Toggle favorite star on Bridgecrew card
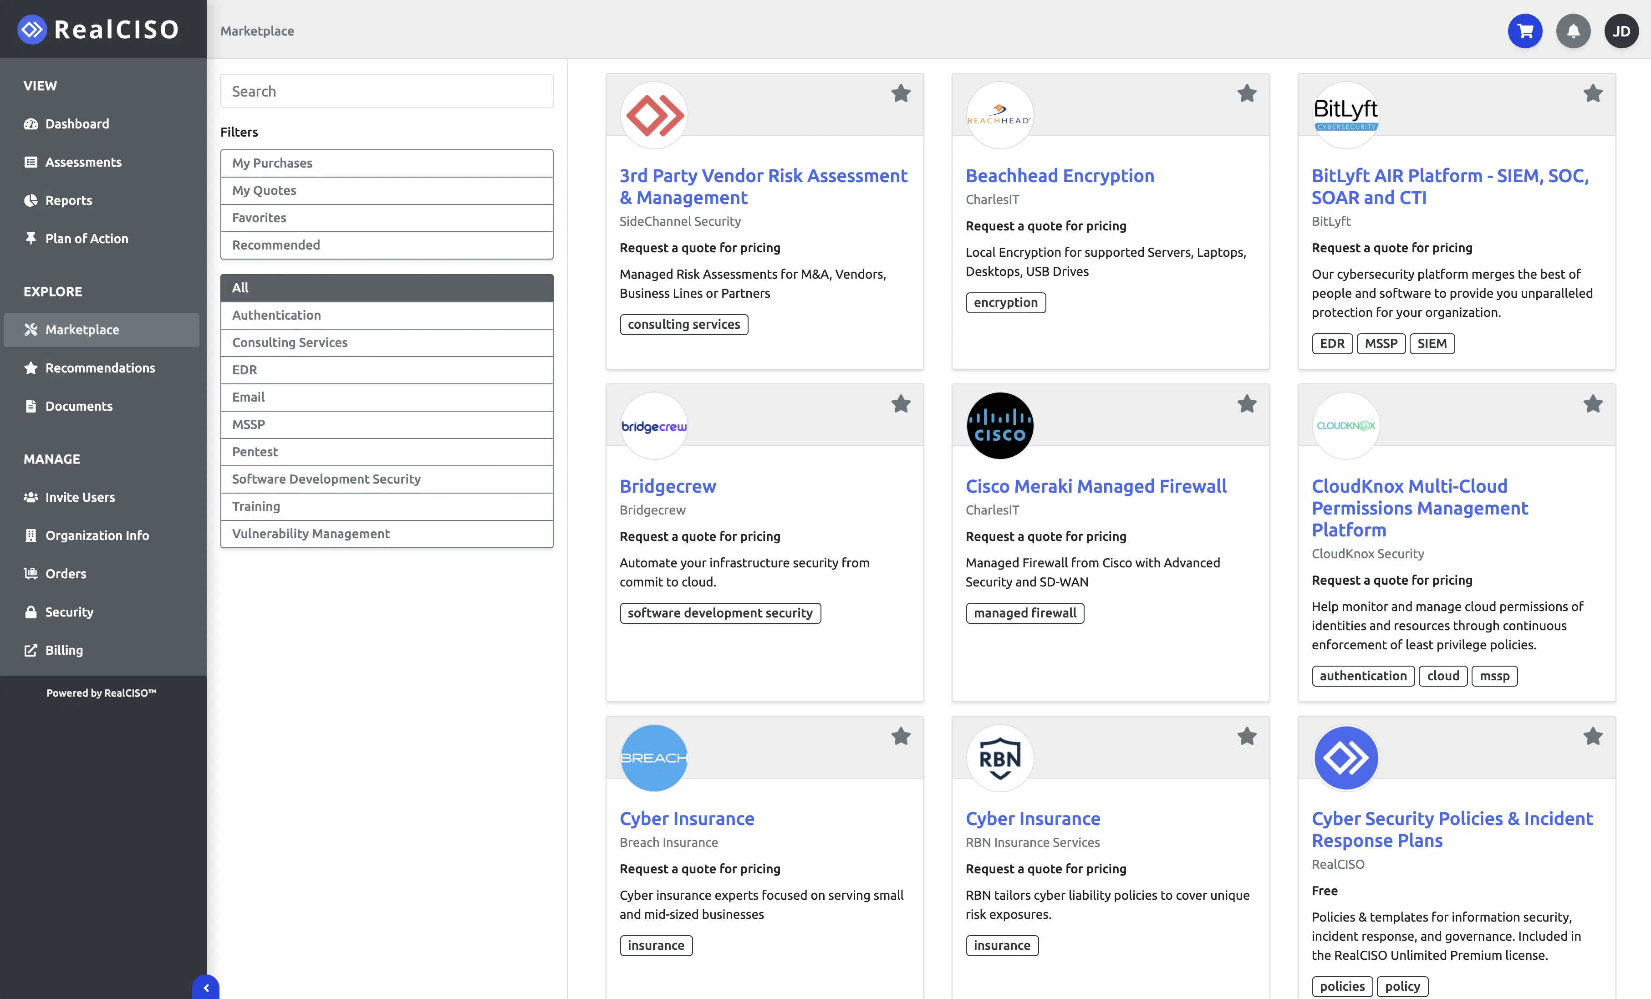 tap(901, 404)
